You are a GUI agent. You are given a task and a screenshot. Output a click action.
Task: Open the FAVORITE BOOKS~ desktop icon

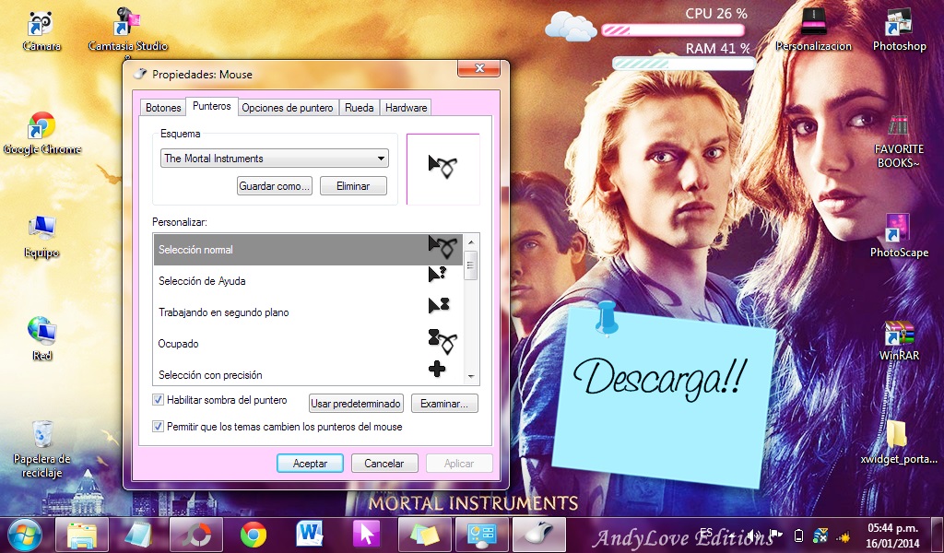(898, 140)
